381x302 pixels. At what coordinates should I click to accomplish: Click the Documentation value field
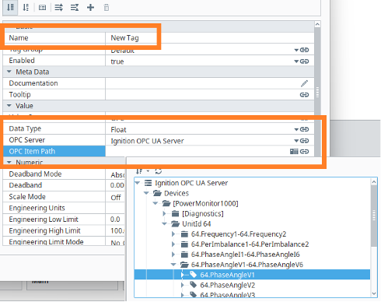point(202,83)
